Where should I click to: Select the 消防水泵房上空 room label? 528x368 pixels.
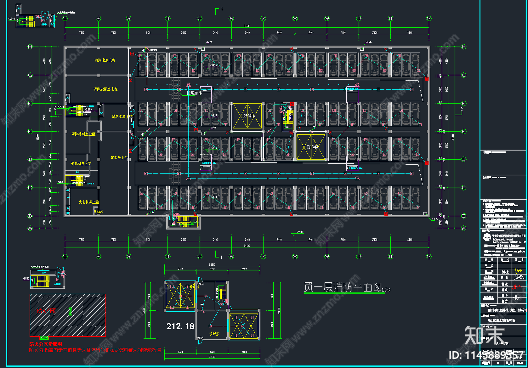pyautogui.click(x=106, y=89)
